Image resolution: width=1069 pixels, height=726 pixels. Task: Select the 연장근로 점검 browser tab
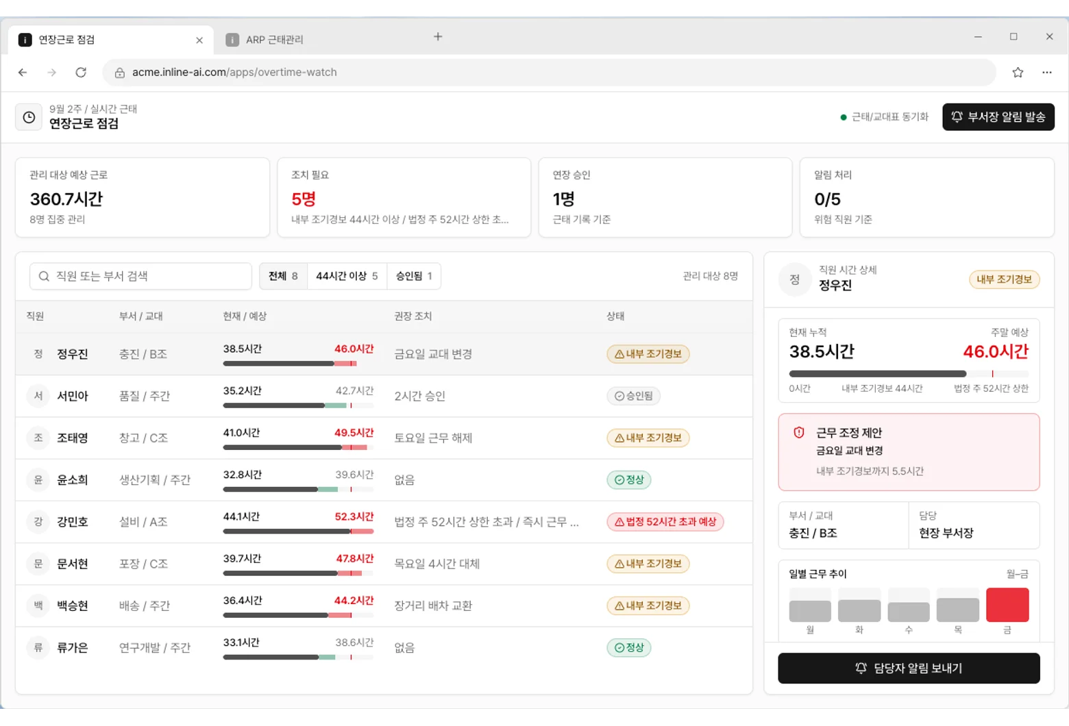(111, 40)
